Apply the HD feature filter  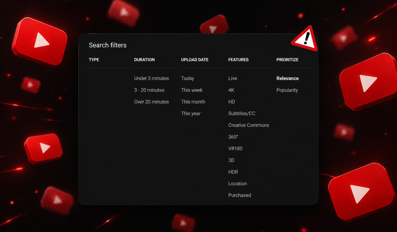coord(232,102)
